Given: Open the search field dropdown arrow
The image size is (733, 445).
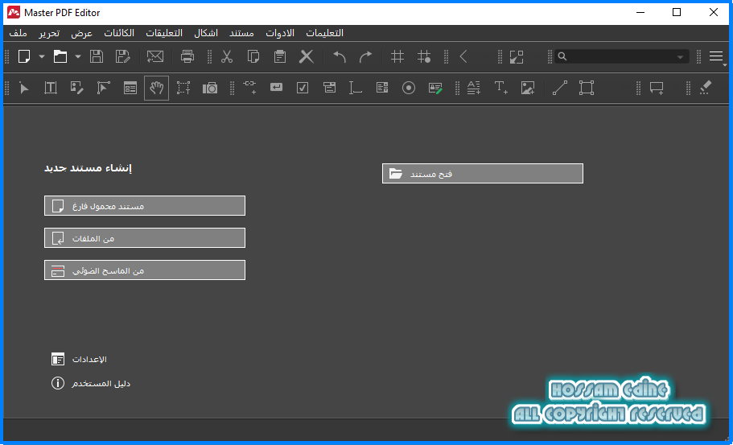Looking at the screenshot, I should click(680, 57).
